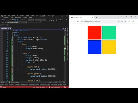Click the Ready status bar icon

point(1,87)
